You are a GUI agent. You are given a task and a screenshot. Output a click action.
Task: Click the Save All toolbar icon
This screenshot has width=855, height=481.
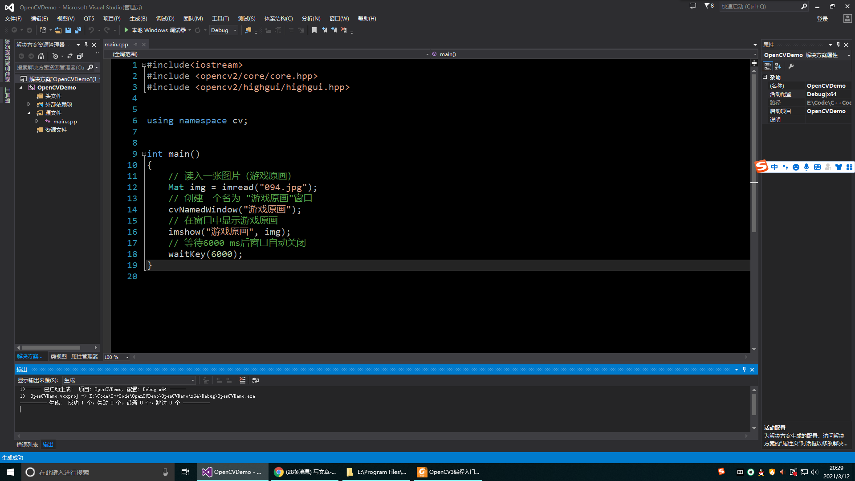point(78,30)
